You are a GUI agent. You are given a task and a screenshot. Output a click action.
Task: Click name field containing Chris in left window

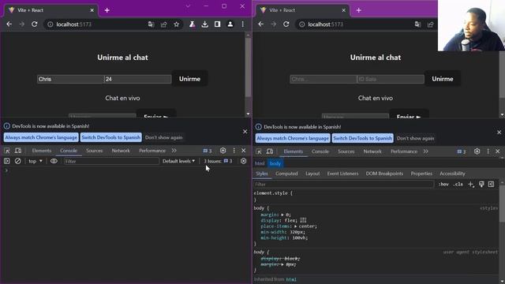click(x=70, y=79)
